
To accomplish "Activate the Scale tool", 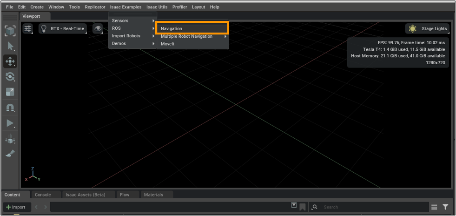I will (10, 92).
